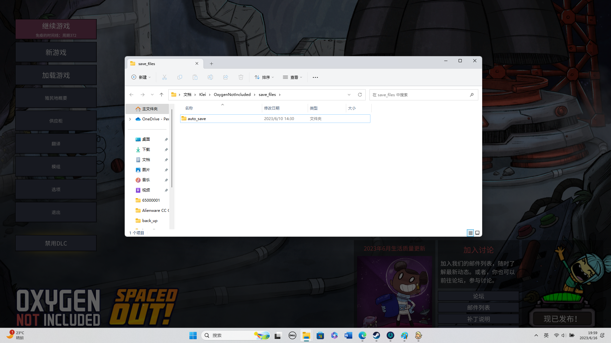Click the Share icon in toolbar

[226, 77]
